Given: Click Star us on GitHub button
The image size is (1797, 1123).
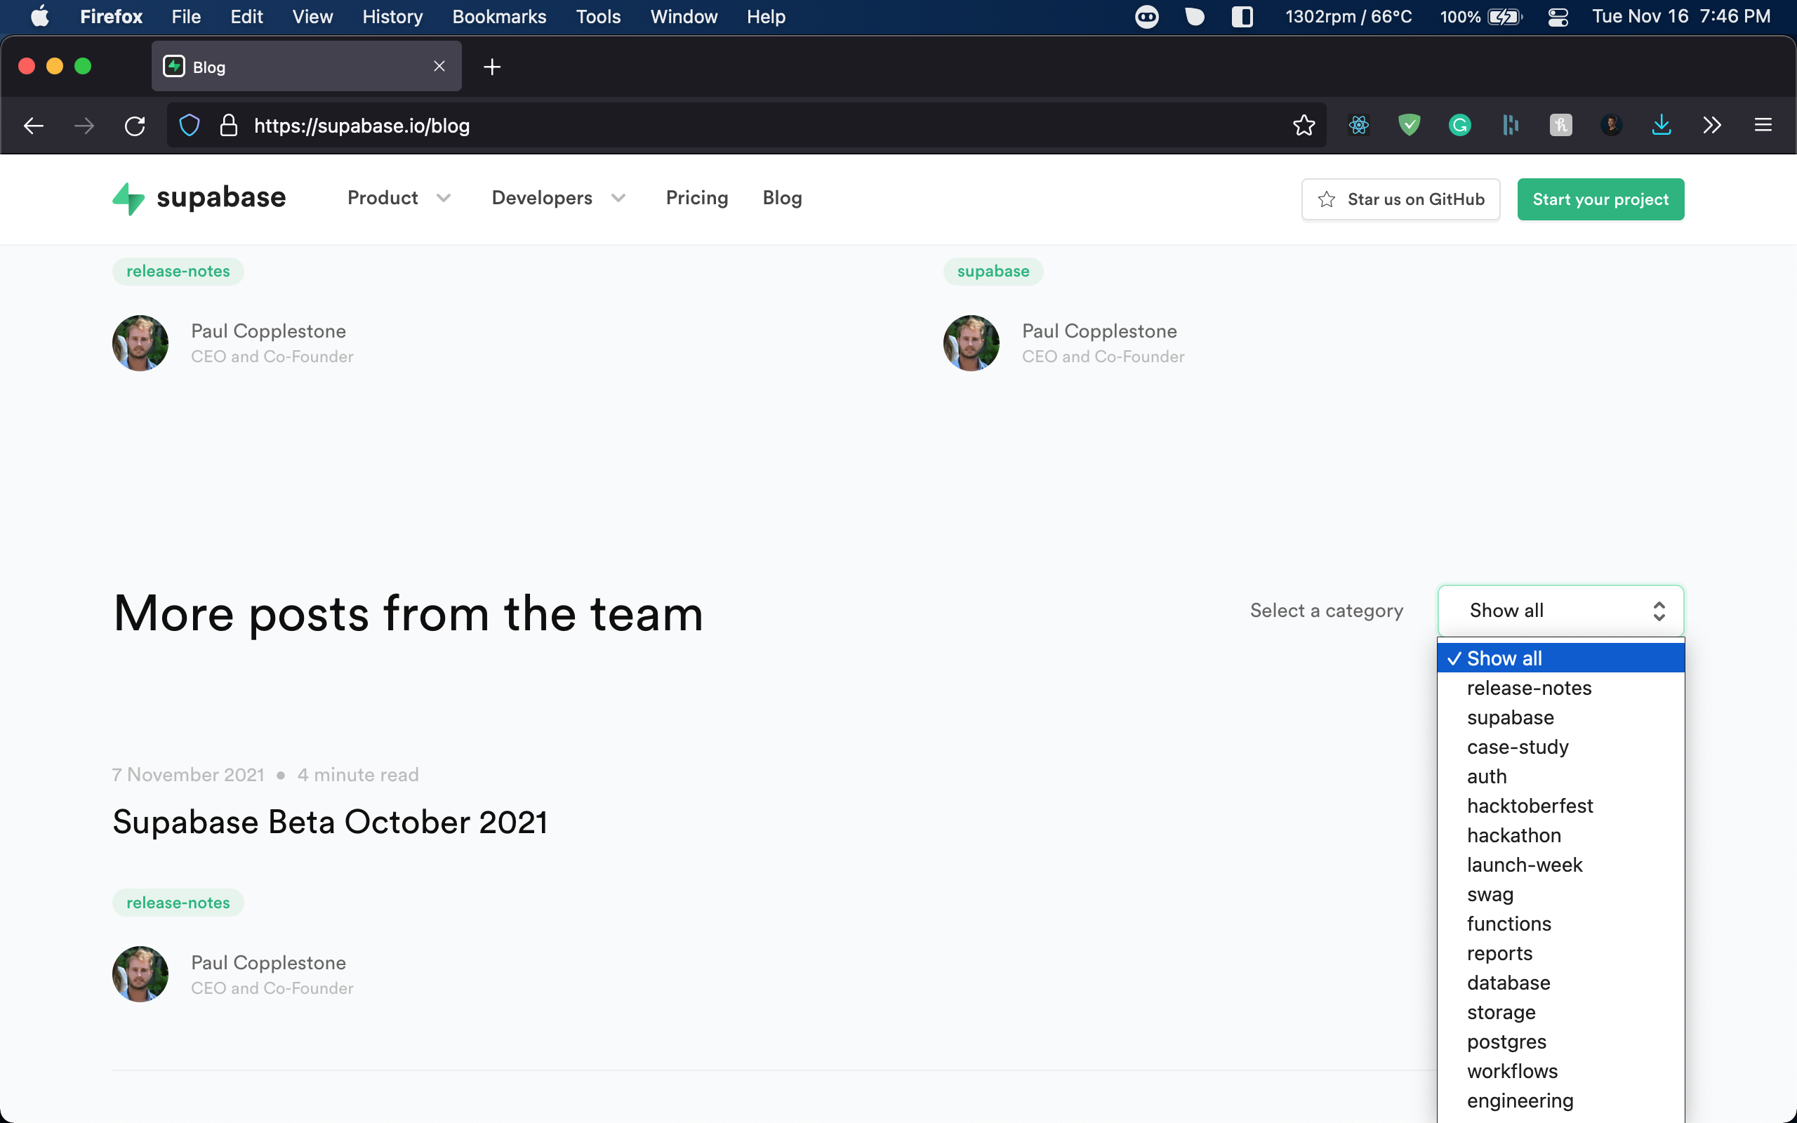Looking at the screenshot, I should (x=1400, y=199).
